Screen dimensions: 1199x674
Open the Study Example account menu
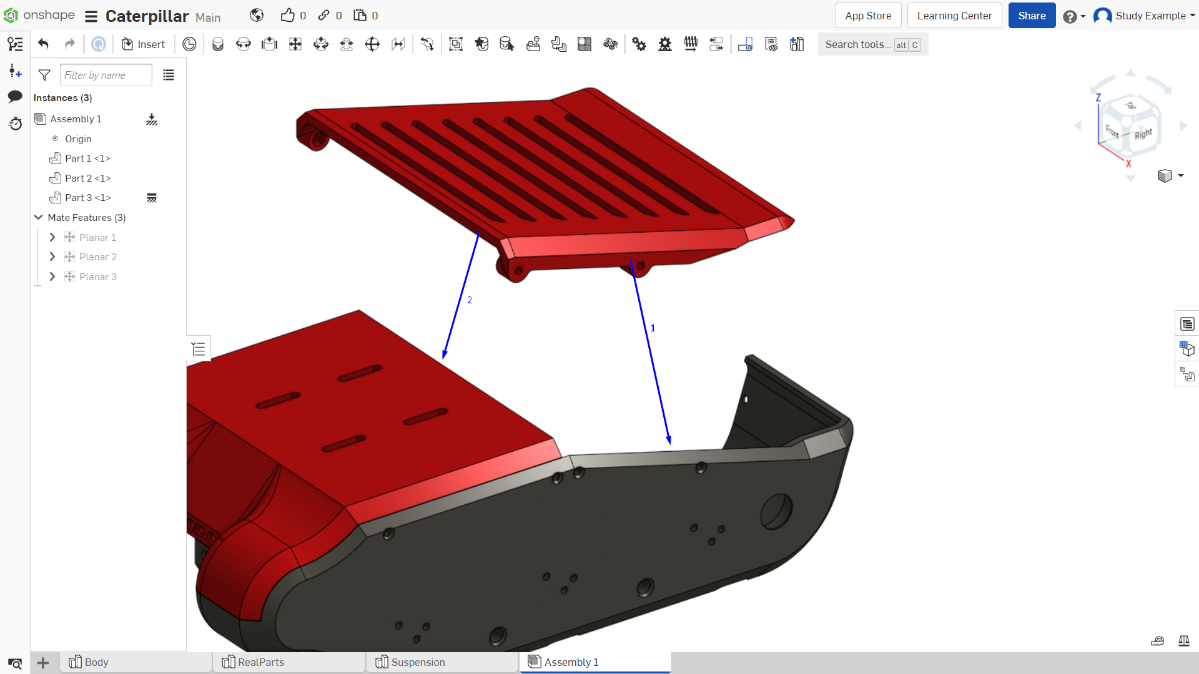[1145, 16]
